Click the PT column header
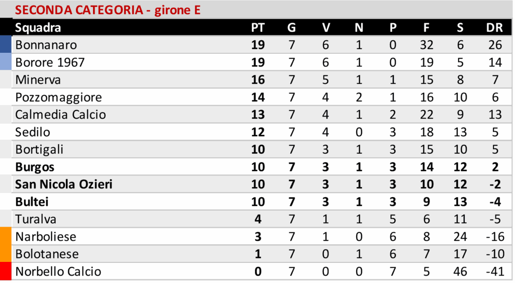 coord(257,28)
